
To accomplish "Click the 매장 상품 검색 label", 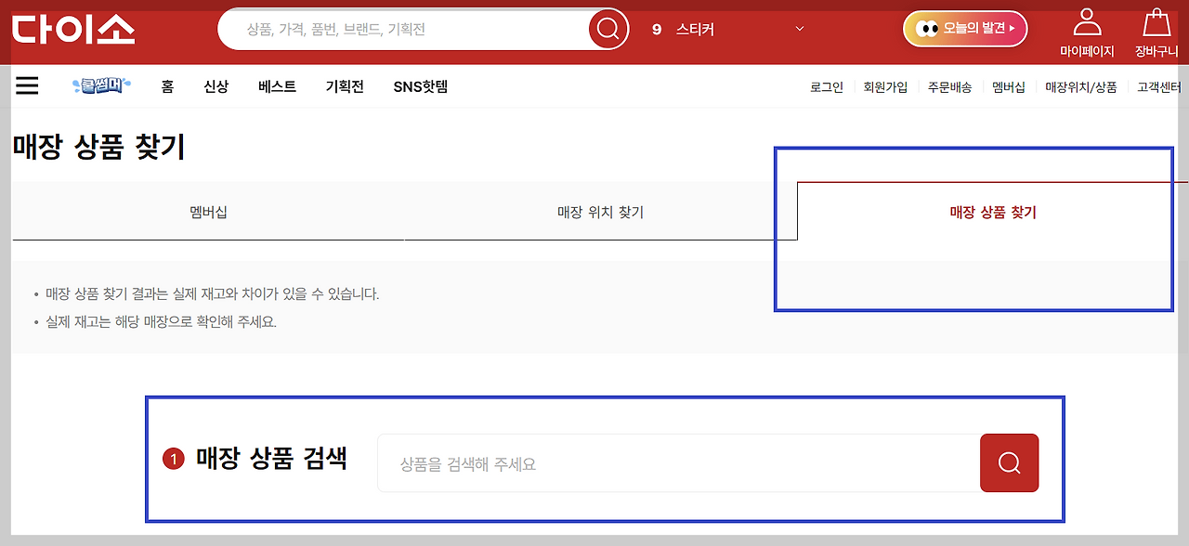I will (x=271, y=458).
